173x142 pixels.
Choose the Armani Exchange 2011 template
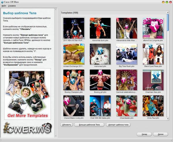(x=74, y=54)
